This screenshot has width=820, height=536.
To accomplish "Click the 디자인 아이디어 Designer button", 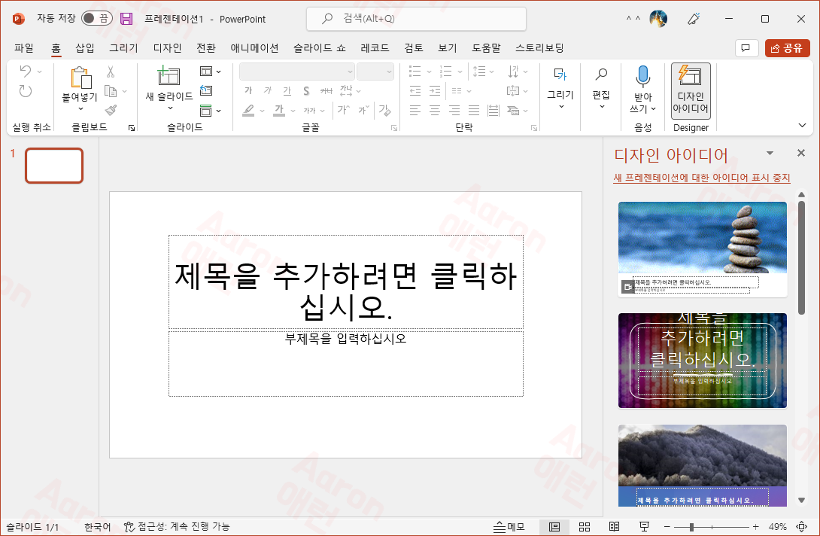I will [x=691, y=90].
